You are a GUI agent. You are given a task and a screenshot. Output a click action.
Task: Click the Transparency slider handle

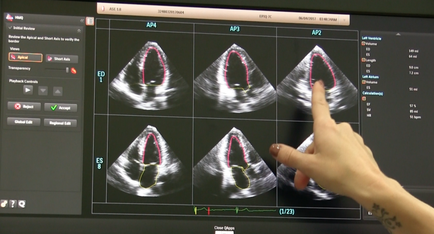pyautogui.click(x=67, y=70)
